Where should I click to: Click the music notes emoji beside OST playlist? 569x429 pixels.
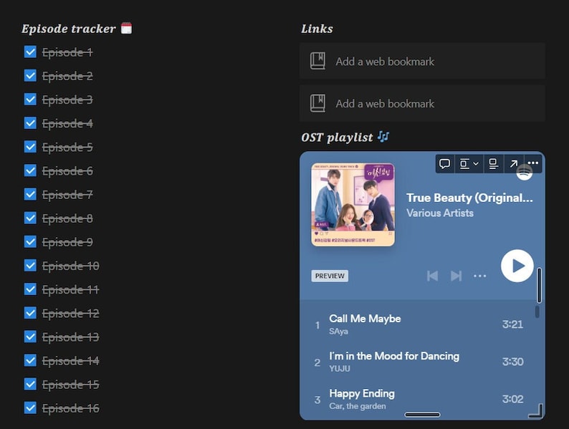click(383, 137)
